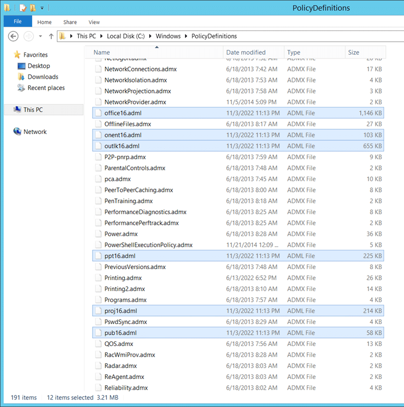Open the File menu tab
Viewport: 404px width, 407px height.
[x=18, y=21]
